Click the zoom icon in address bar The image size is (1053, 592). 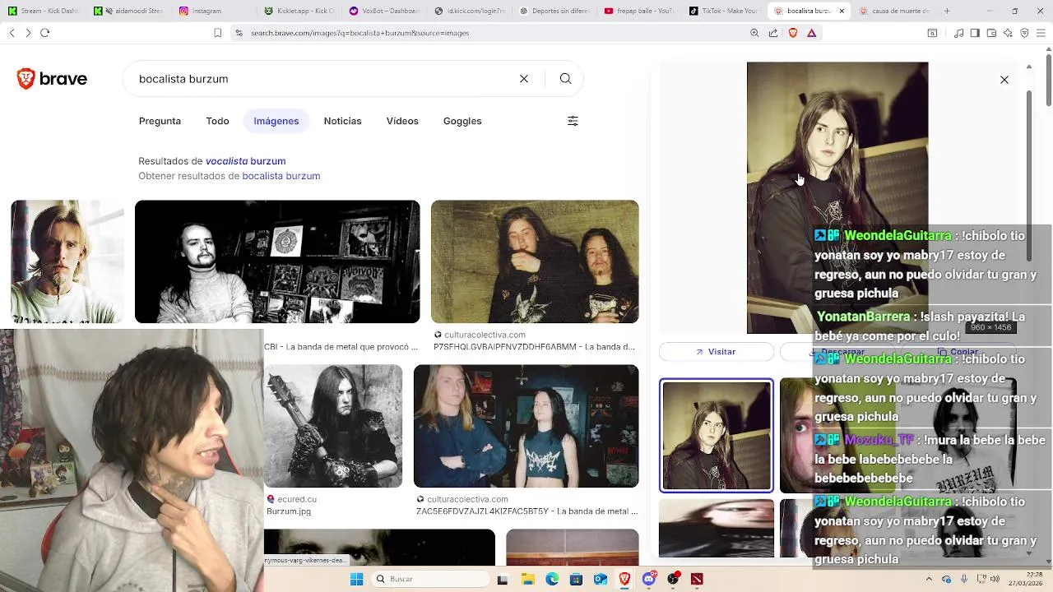point(754,33)
